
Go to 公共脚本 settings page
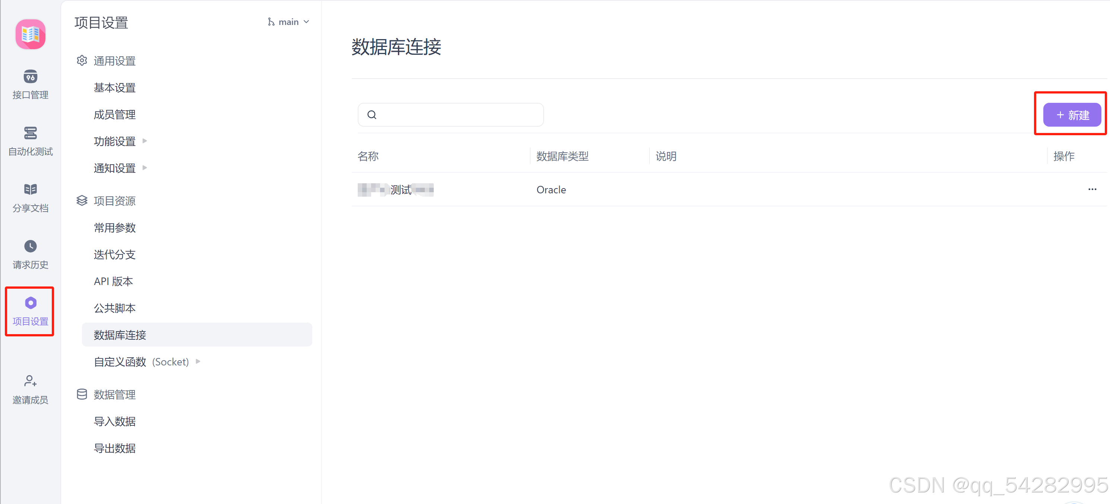pyautogui.click(x=115, y=308)
